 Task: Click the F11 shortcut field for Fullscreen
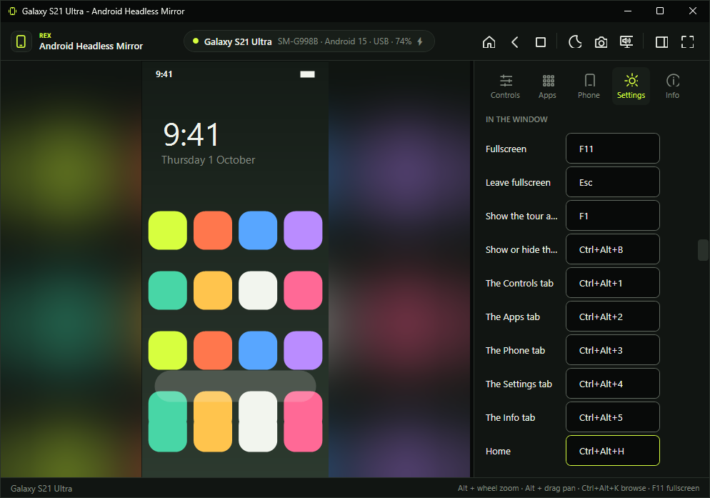tap(613, 149)
